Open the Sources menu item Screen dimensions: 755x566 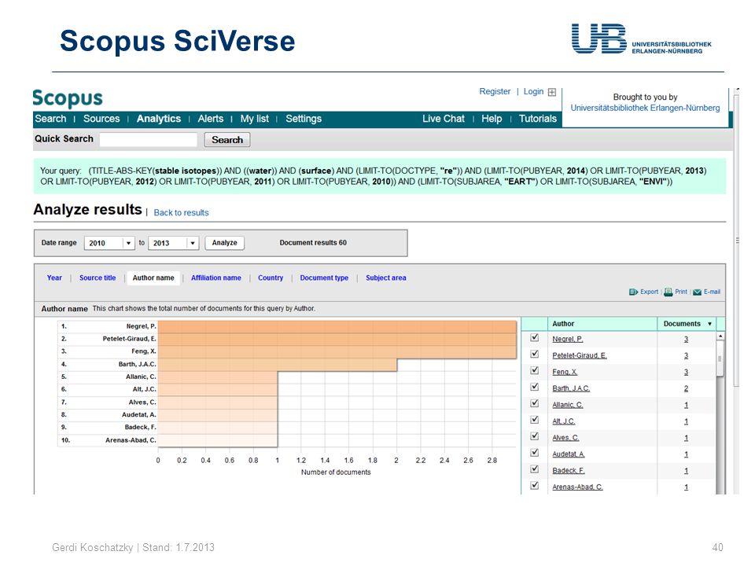(101, 119)
